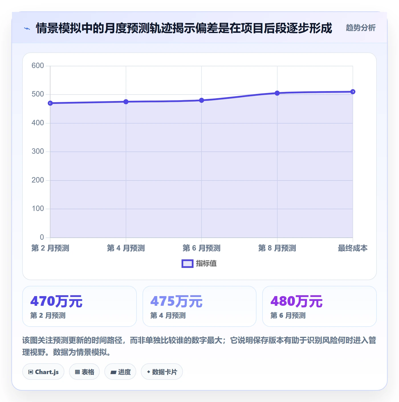Click the 500 y-axis label
This screenshot has width=399, height=402.
pyautogui.click(x=38, y=94)
